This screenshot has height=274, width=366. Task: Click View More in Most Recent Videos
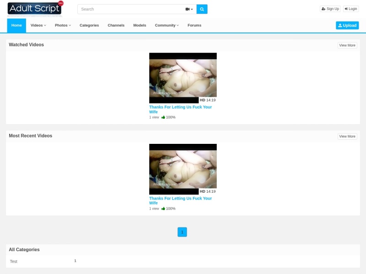point(347,136)
